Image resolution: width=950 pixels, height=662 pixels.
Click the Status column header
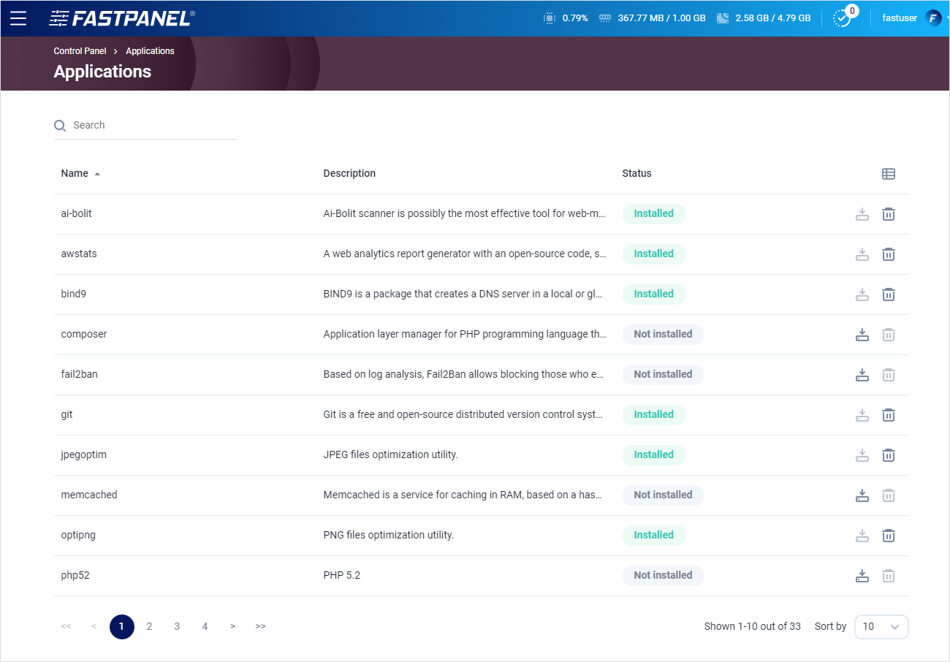pos(636,173)
